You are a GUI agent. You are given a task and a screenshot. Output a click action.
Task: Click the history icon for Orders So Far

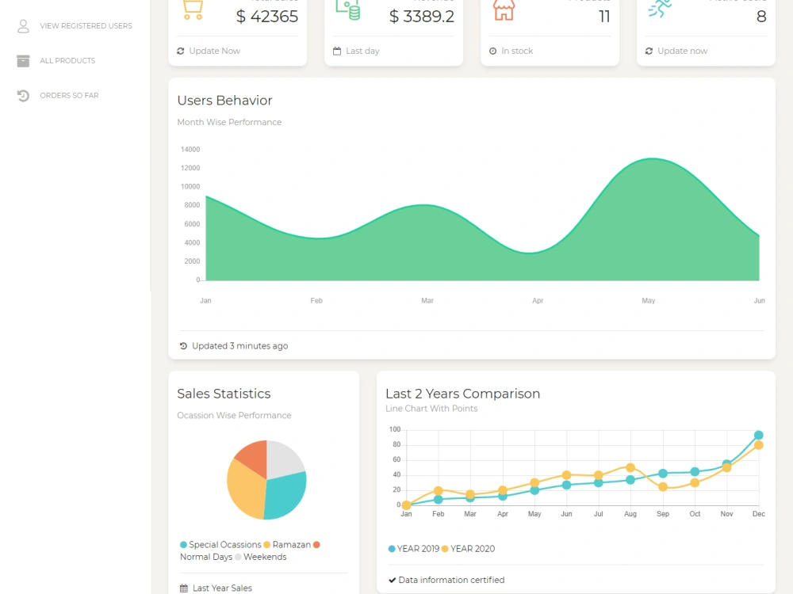(23, 96)
